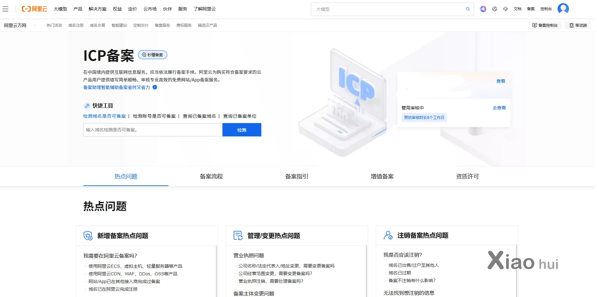Click the user avatar icon
Viewport: 597px width, 297px height.
(563, 9)
